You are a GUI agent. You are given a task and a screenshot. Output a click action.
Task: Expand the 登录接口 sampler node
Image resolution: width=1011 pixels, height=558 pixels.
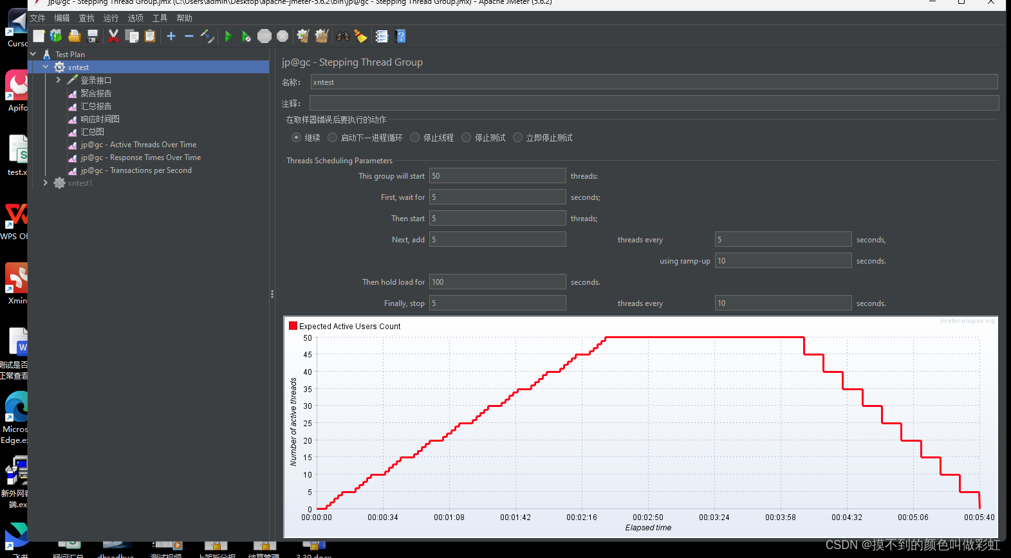[x=58, y=80]
